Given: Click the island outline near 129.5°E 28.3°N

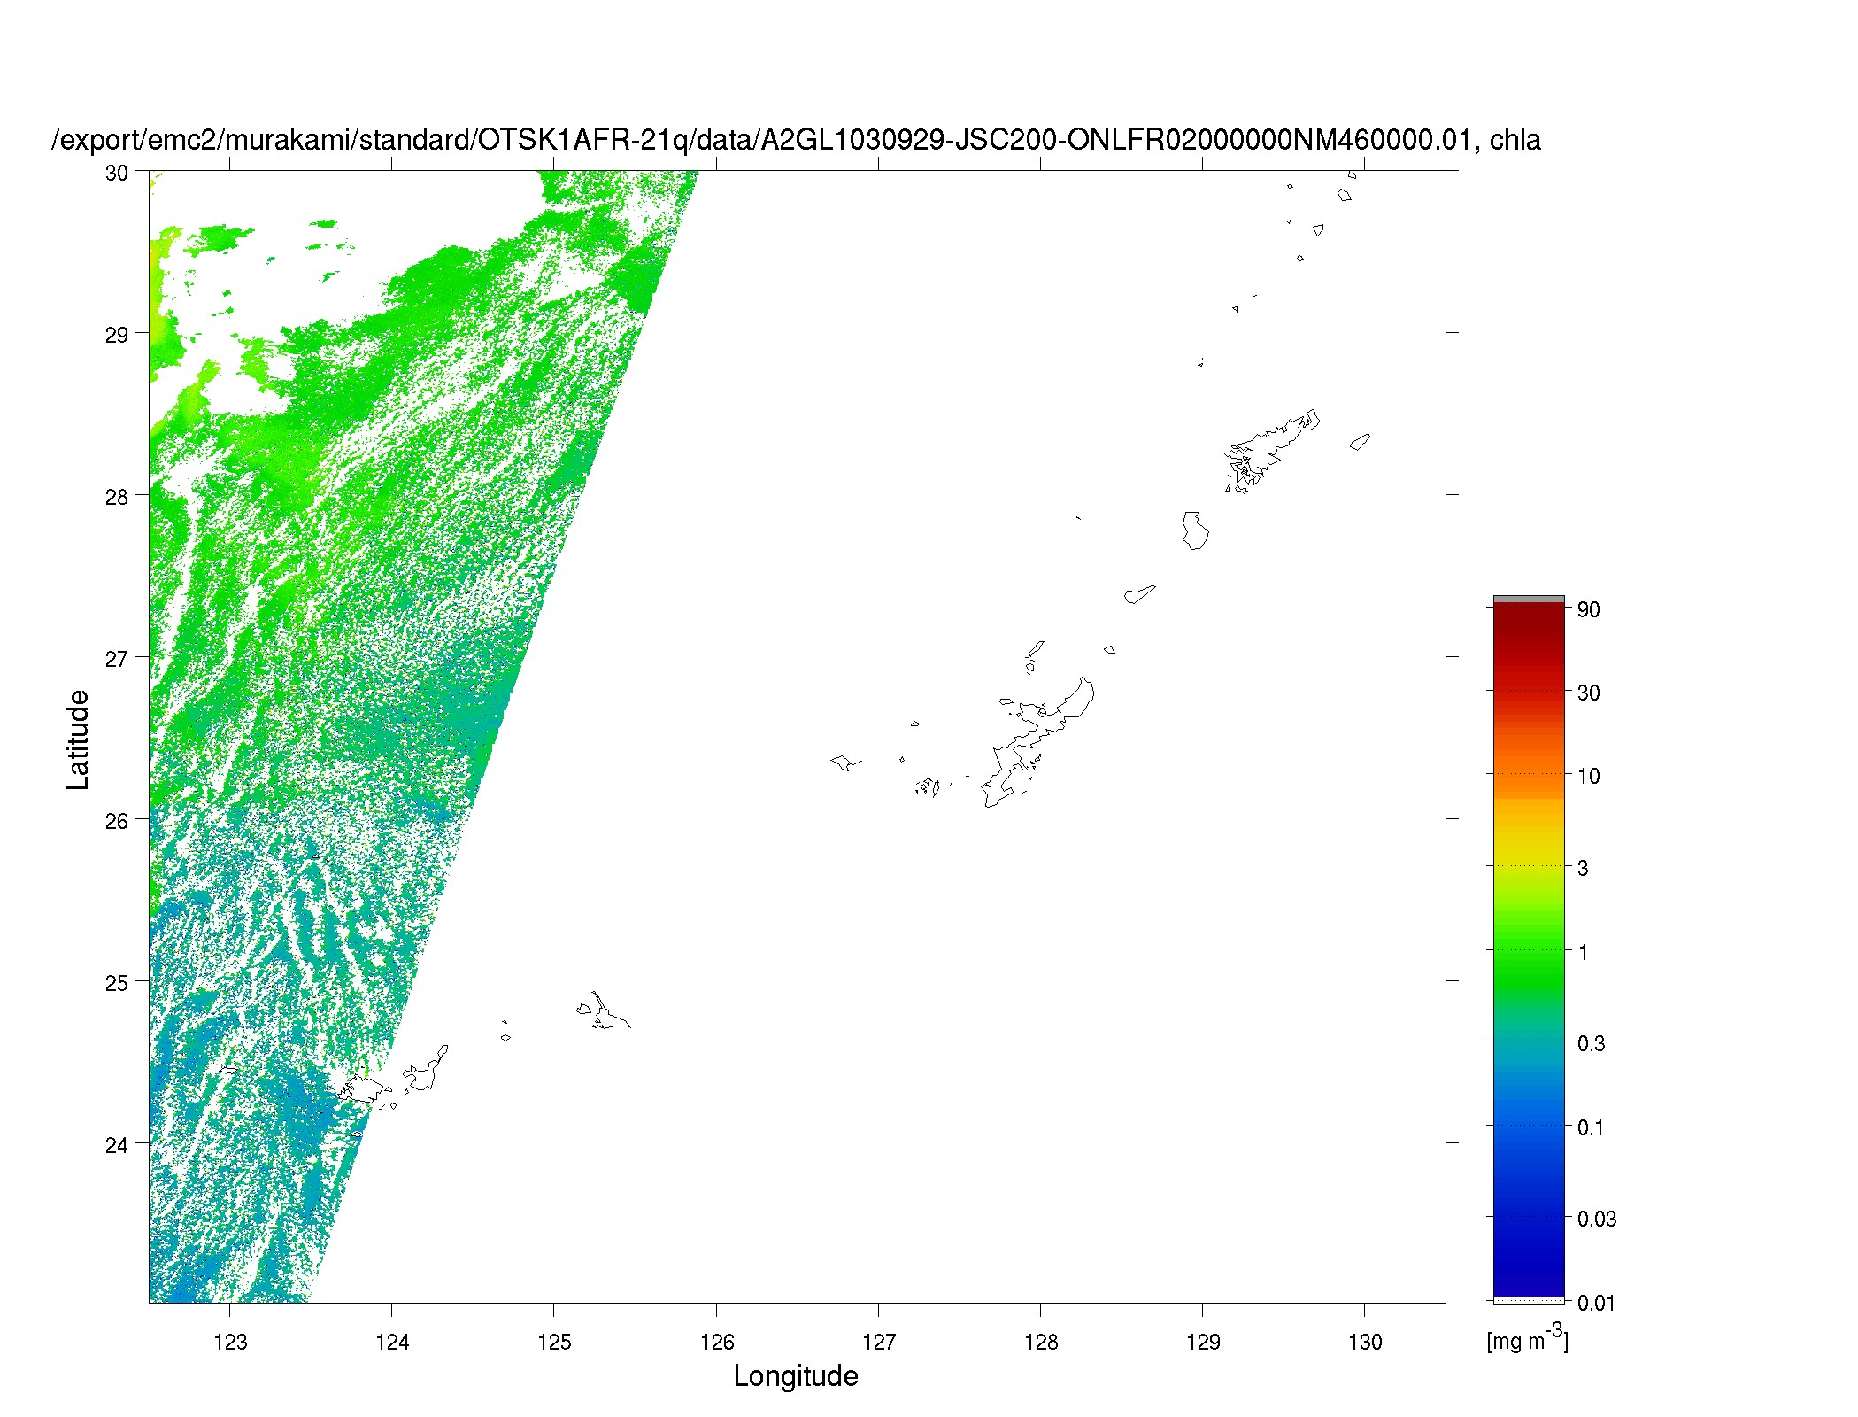Looking at the screenshot, I should pos(1273,449).
